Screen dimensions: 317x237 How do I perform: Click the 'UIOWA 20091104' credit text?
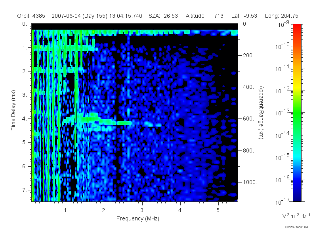coord(296,228)
